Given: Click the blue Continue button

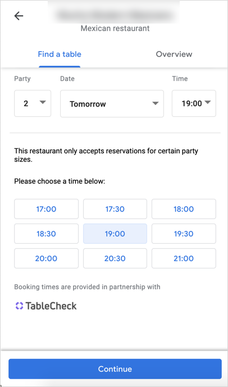Looking at the screenshot, I should coord(115,368).
